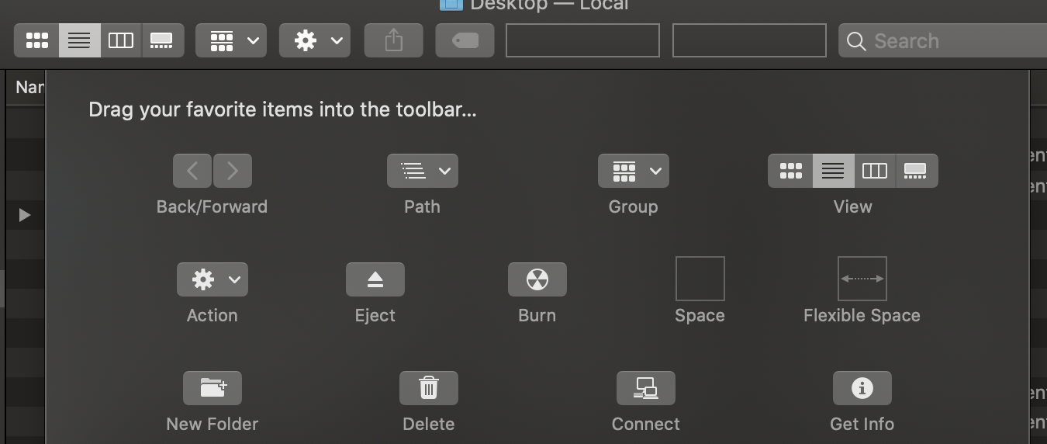Open the toolbar Group dropdown
This screenshot has height=444, width=1047.
coord(231,40)
